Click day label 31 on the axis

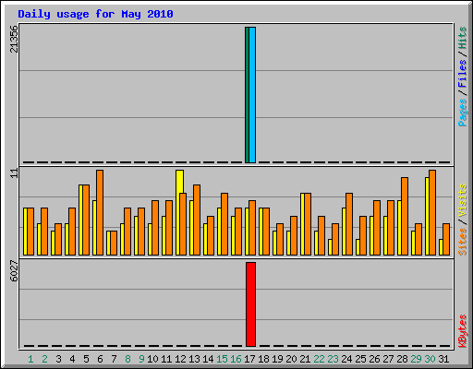tap(443, 359)
